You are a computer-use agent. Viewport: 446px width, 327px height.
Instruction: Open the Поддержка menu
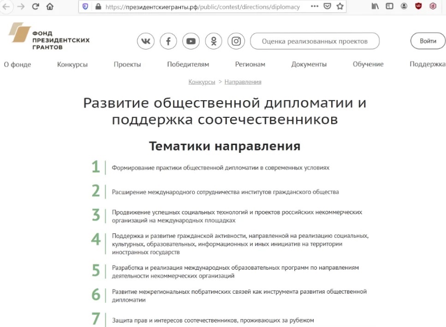[427, 64]
